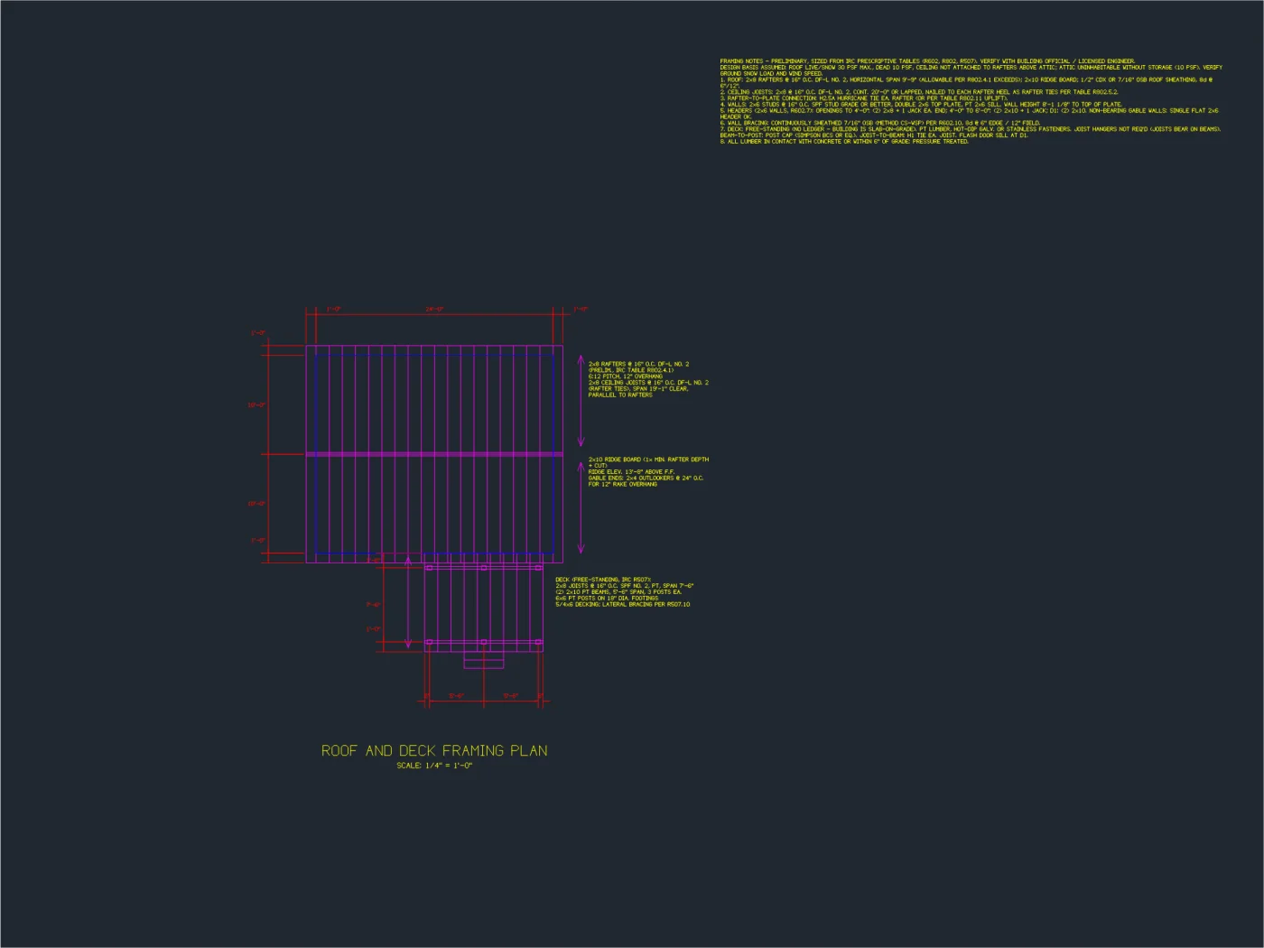Click note 5 HEADERS line
Screen dimensions: 1264x948
click(969, 114)
